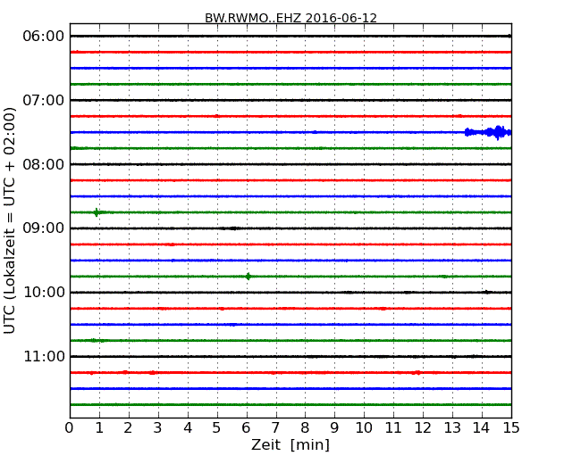Click the x-axis tick label 11
Image resolution: width=581 pixels, height=464 pixels.
(393, 428)
